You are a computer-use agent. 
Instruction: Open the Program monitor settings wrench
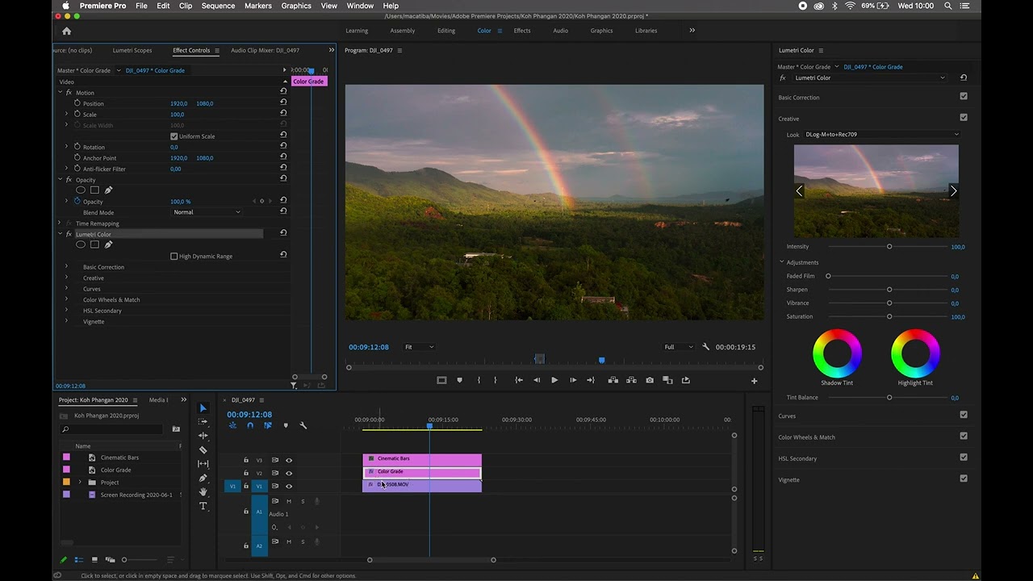(705, 347)
